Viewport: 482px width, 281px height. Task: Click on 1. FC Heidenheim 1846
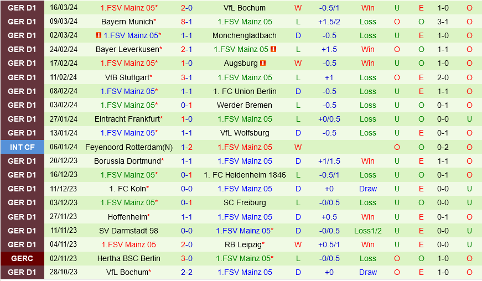245,175
